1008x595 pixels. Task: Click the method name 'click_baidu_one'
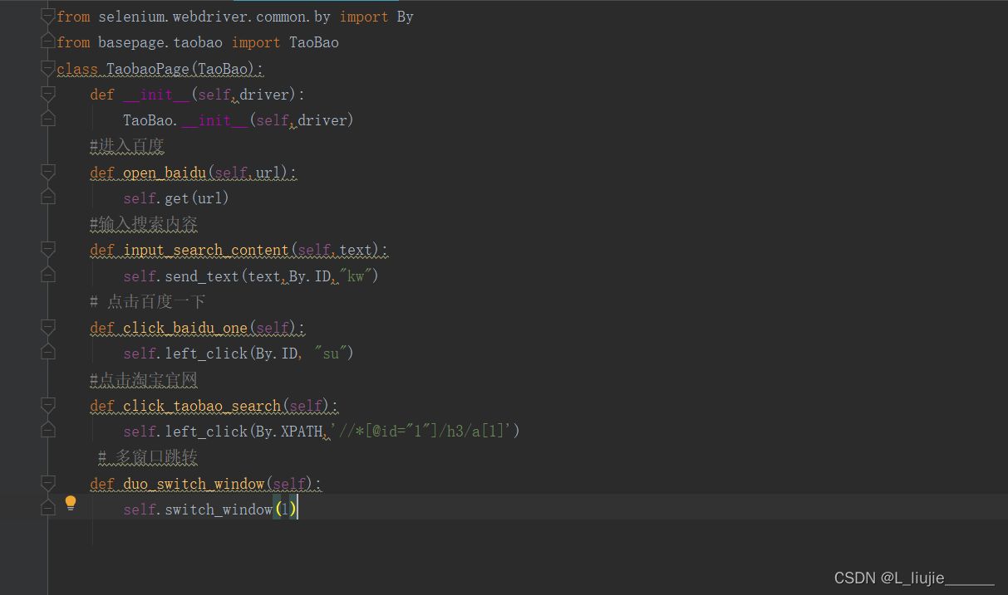pyautogui.click(x=185, y=328)
